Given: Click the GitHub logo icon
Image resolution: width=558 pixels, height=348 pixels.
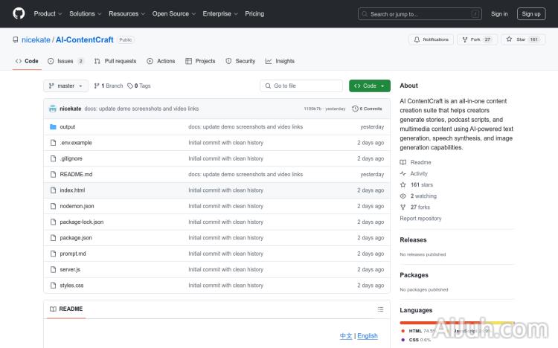Looking at the screenshot, I should tap(19, 13).
